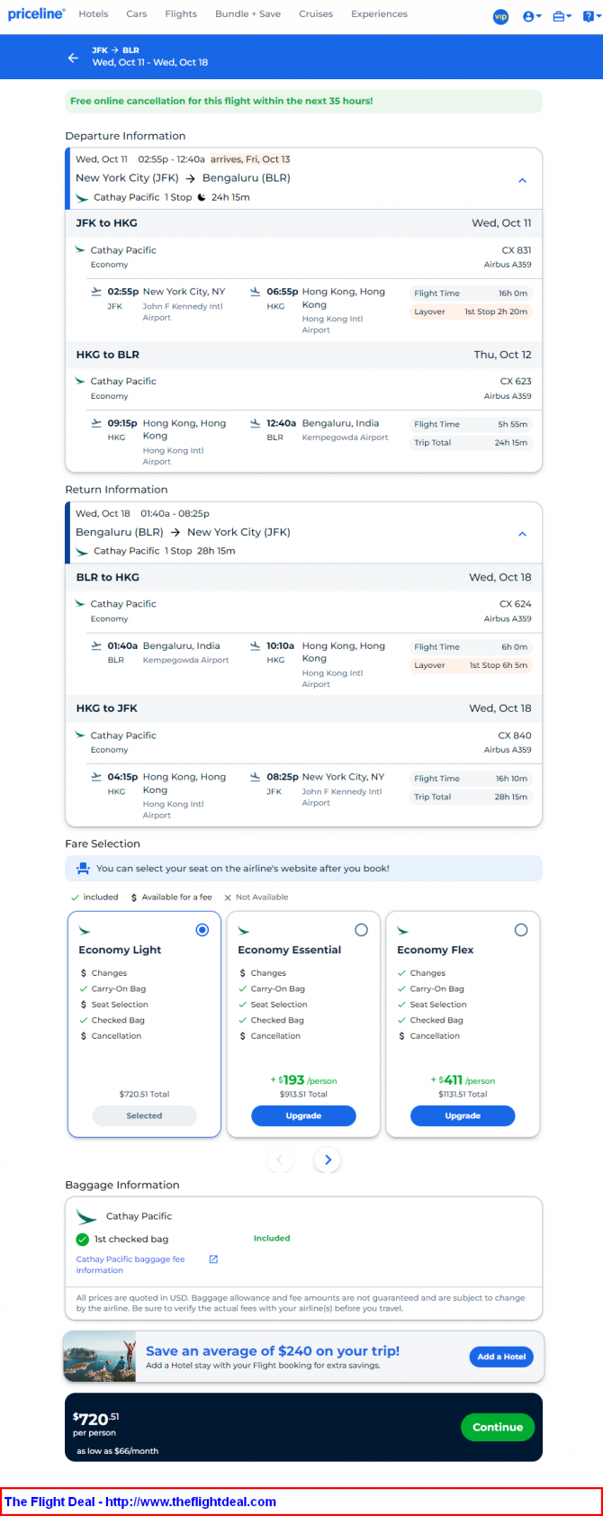Click the 'Layover 1st Stop 2h 20m' badge
The width and height of the screenshot is (603, 1516).
pyautogui.click(x=471, y=311)
